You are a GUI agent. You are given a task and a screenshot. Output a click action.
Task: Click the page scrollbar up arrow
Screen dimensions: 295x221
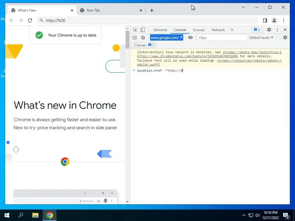pos(127,28)
